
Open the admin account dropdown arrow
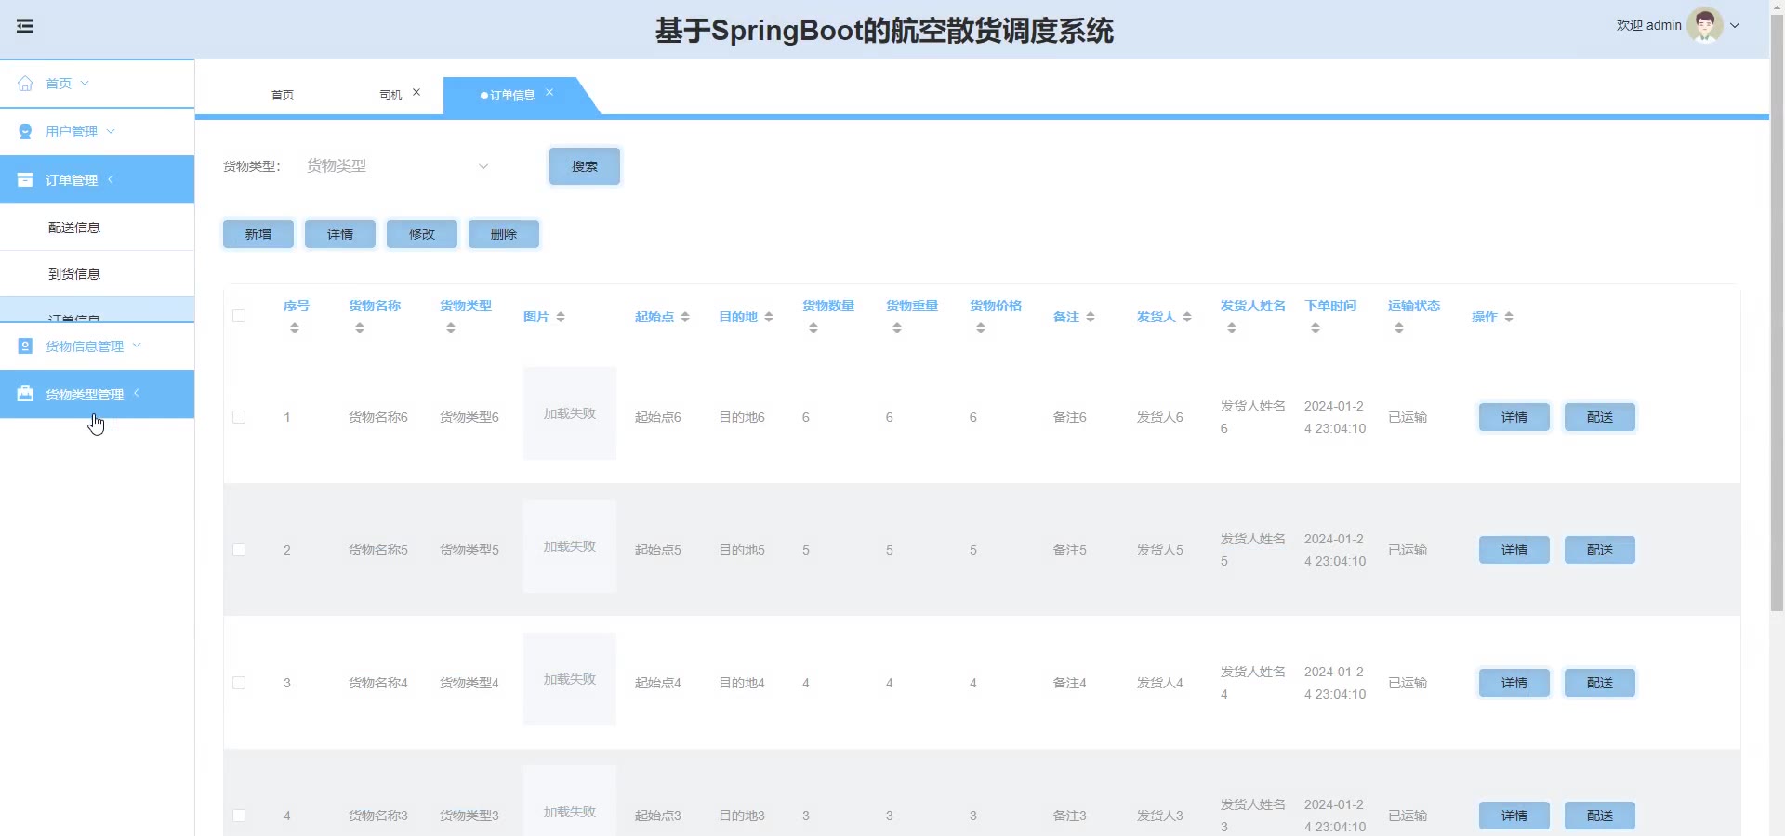(x=1735, y=26)
